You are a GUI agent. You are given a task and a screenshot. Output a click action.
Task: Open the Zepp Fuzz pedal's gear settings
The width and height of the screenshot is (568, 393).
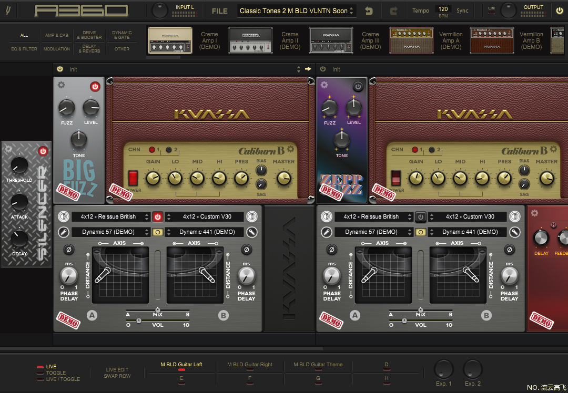(x=324, y=85)
